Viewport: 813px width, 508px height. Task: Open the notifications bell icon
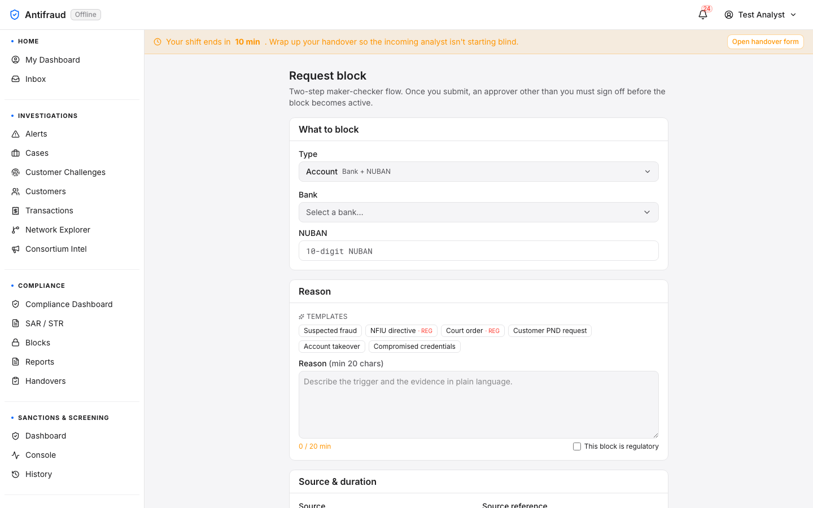click(703, 15)
